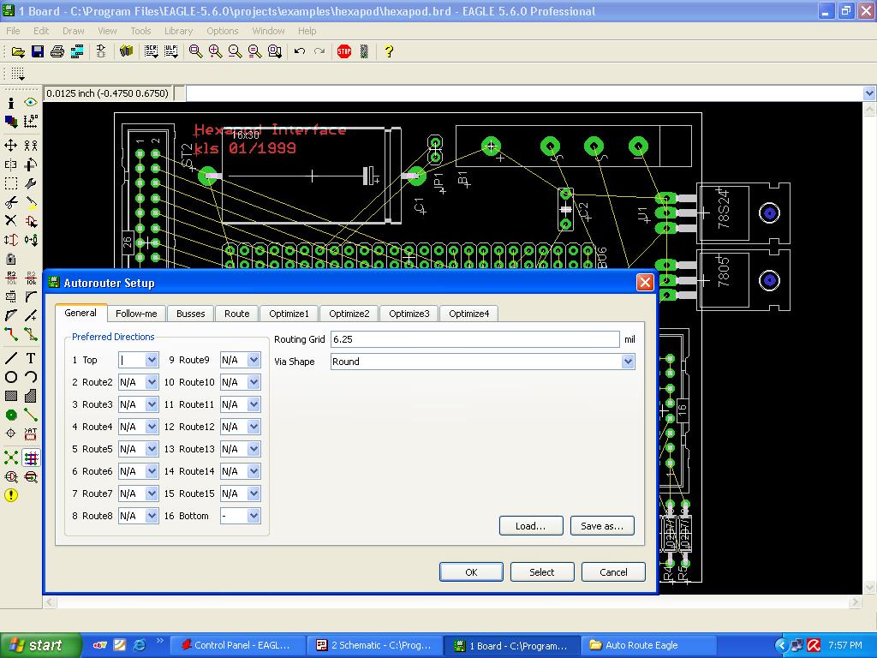Image resolution: width=877 pixels, height=658 pixels.
Task: Click the Print icon in toolbar
Action: [57, 51]
